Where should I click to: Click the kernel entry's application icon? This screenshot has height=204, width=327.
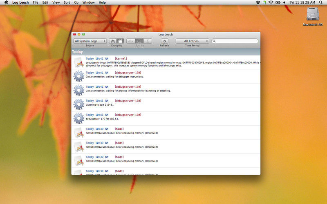(79, 62)
